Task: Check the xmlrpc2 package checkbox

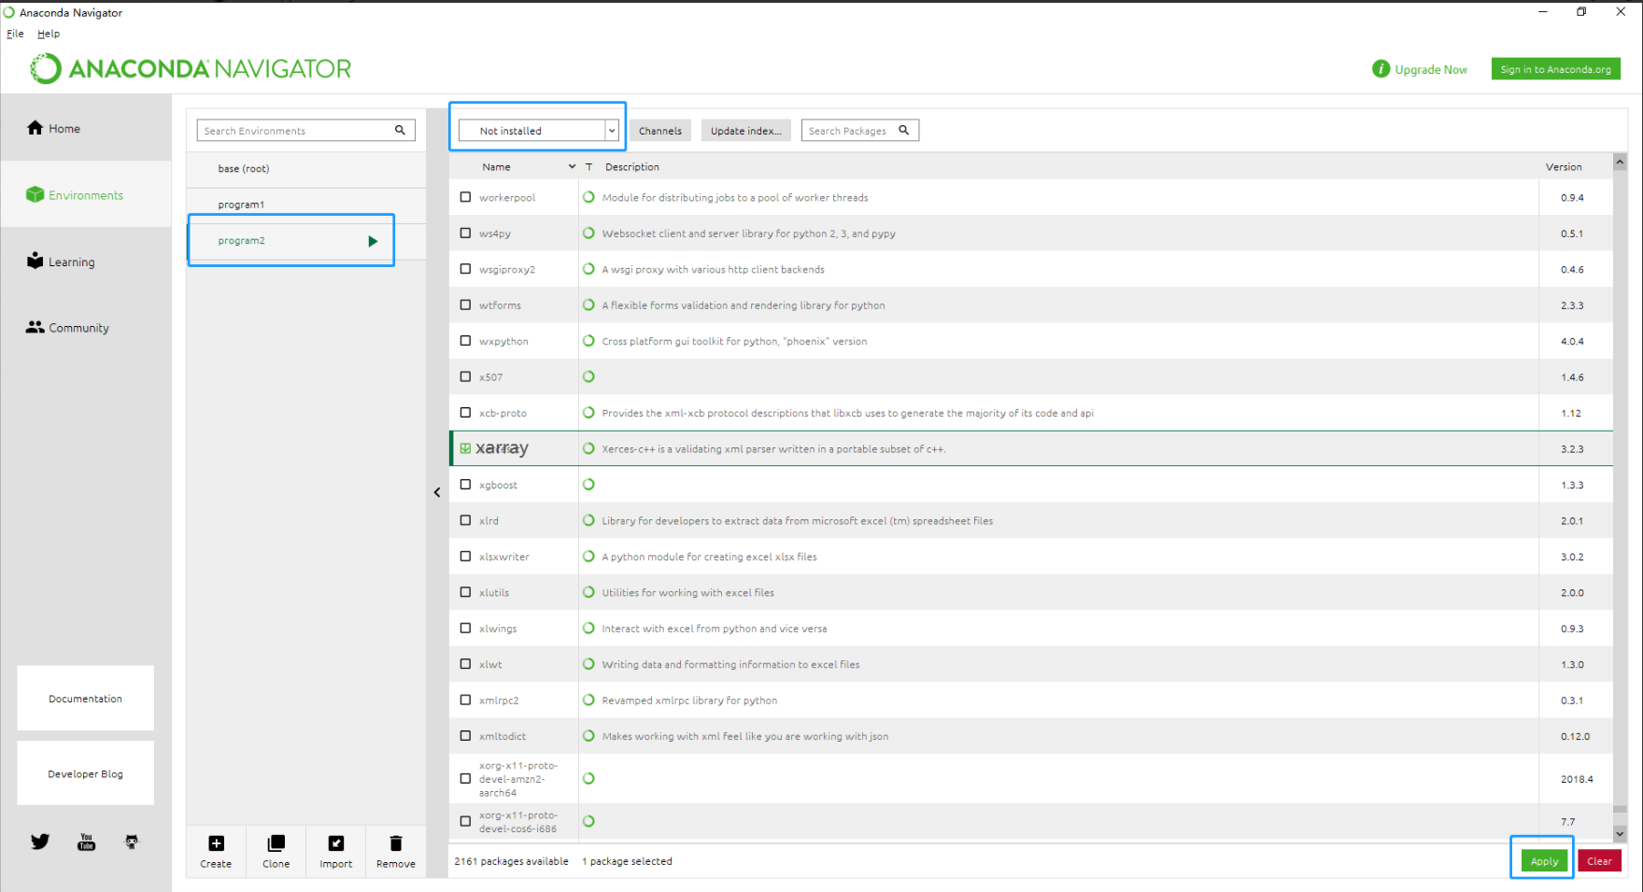Action: pyautogui.click(x=465, y=700)
